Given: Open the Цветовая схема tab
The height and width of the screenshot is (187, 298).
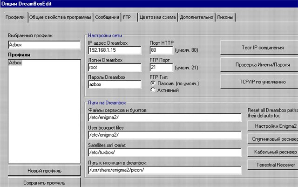Looking at the screenshot, I should click(x=158, y=17).
